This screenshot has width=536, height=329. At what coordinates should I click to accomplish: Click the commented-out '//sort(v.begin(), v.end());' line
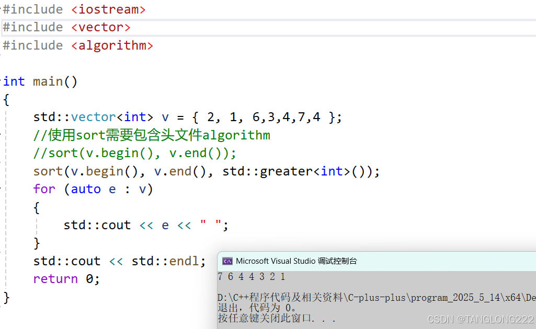pos(135,153)
